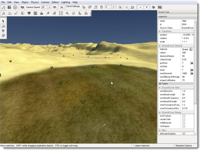The image size is (202, 152).
Task: Expand the Types section
Action: pos(160,84)
